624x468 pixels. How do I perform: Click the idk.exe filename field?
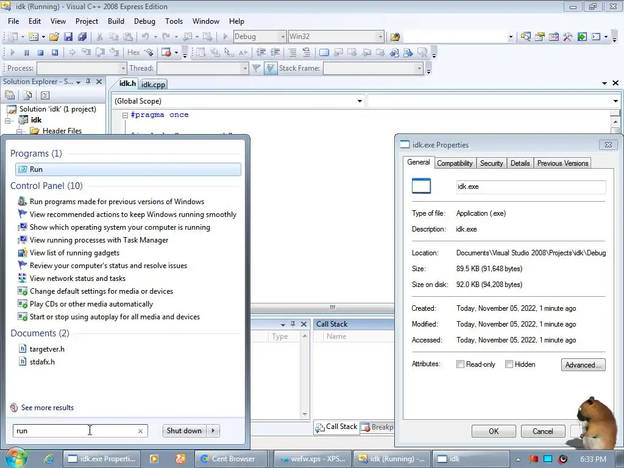tap(531, 186)
